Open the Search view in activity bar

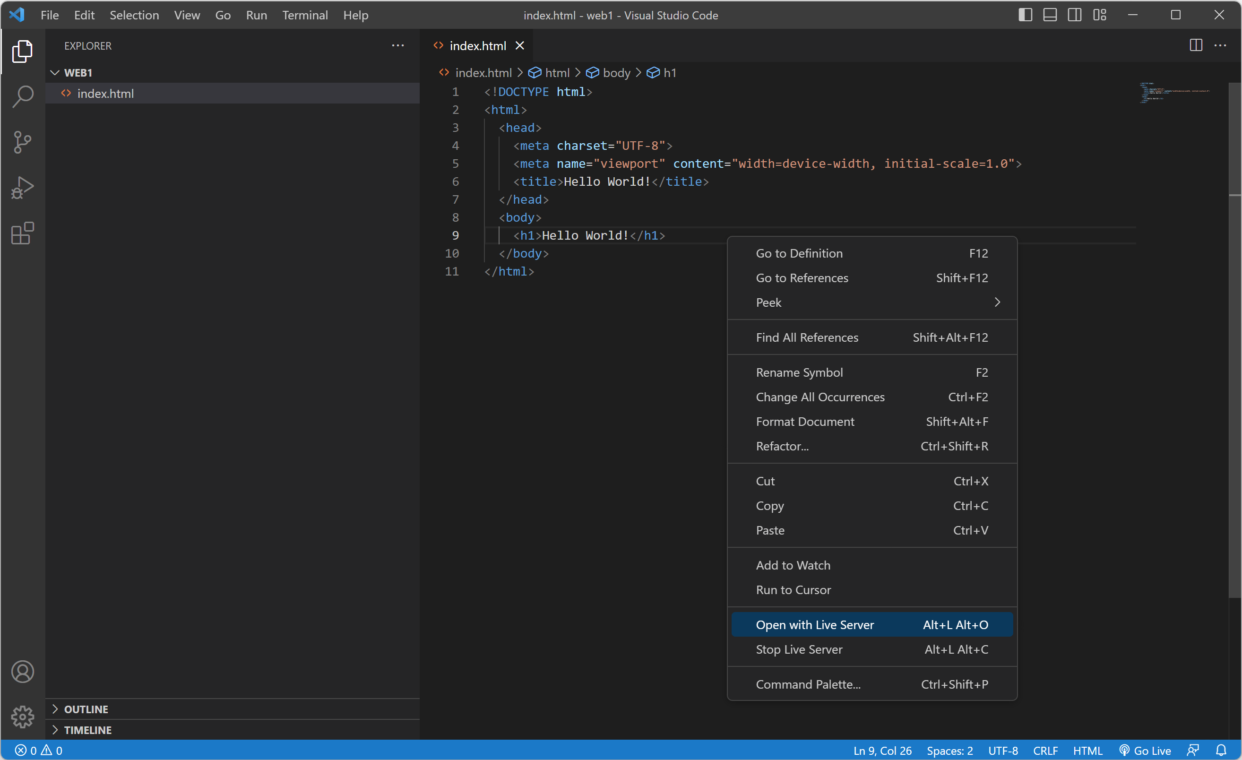click(x=23, y=96)
